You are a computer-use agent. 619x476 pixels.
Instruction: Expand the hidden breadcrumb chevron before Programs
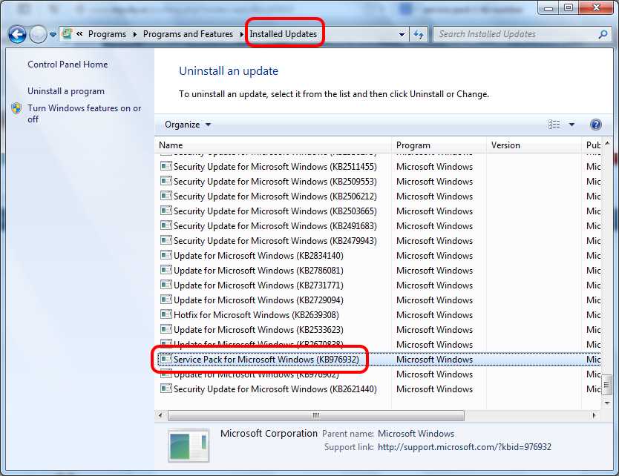click(79, 34)
